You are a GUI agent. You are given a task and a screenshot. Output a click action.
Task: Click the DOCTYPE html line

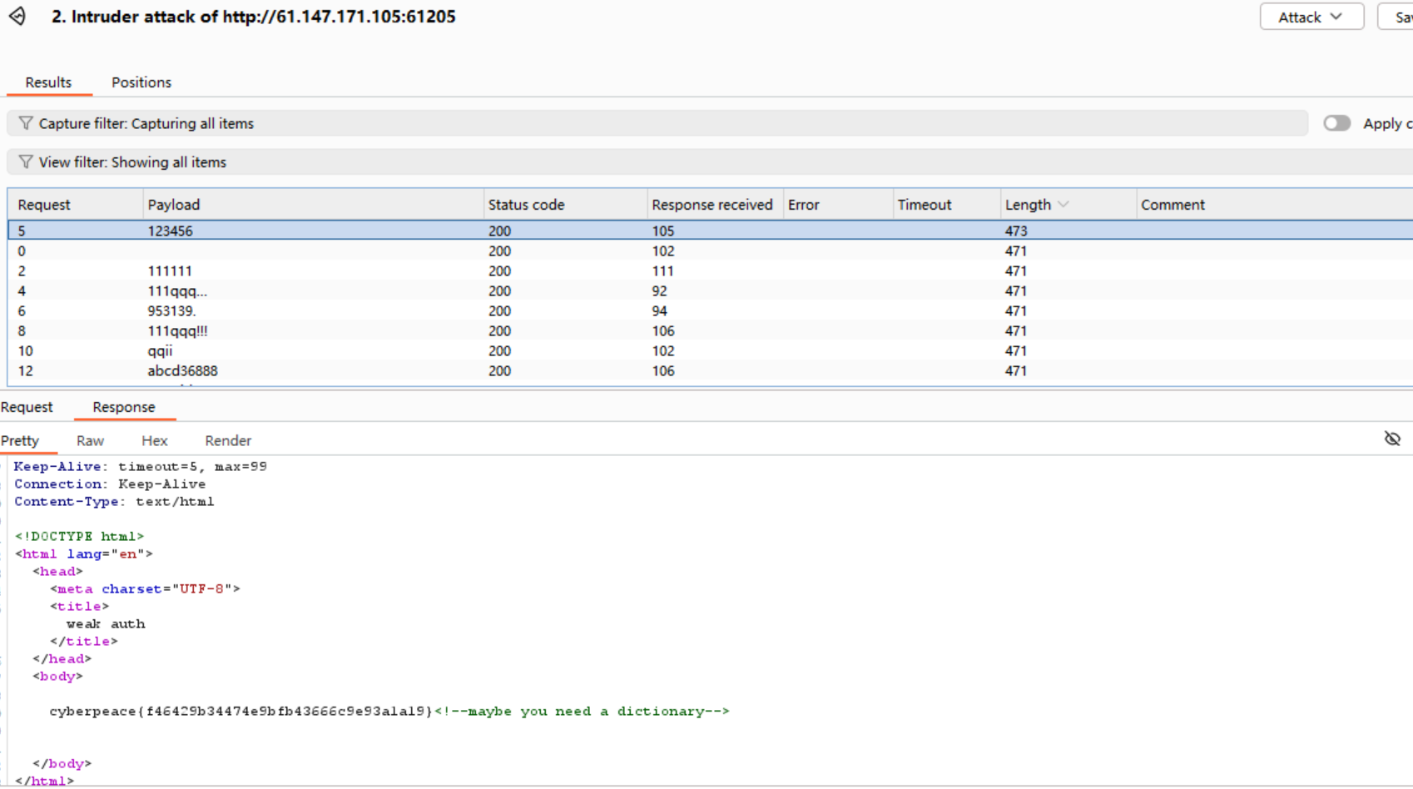[79, 536]
